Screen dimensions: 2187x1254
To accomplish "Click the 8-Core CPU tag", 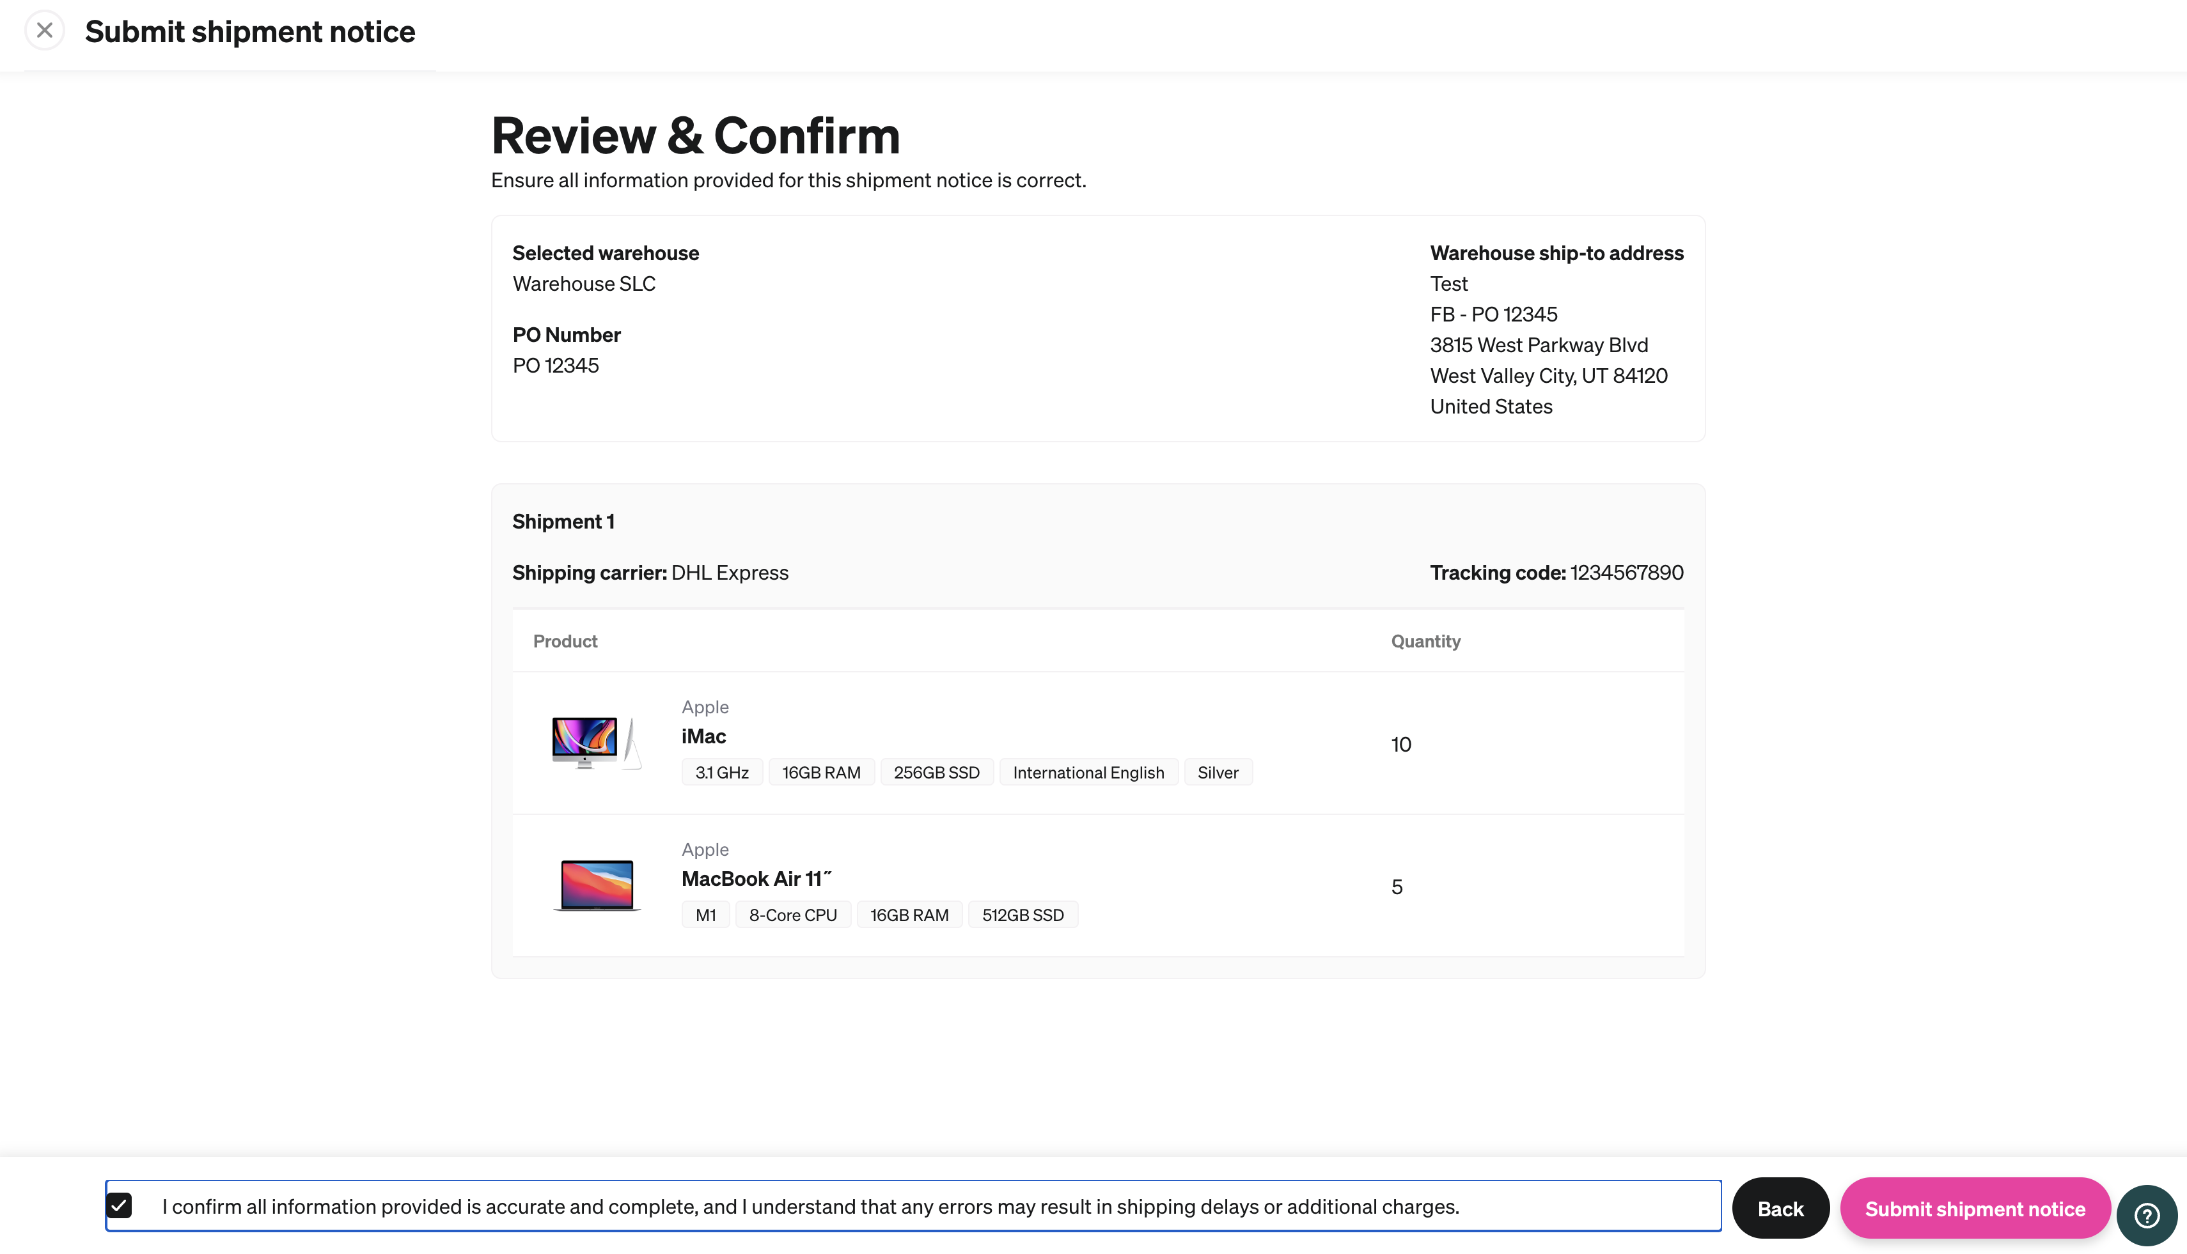I will coord(793,915).
